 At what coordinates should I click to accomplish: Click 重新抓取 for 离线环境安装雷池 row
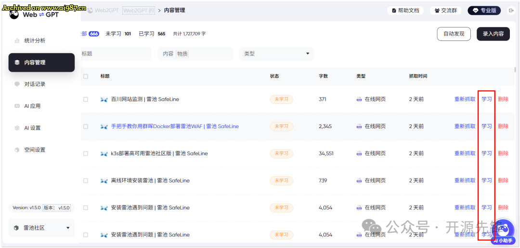(x=465, y=181)
